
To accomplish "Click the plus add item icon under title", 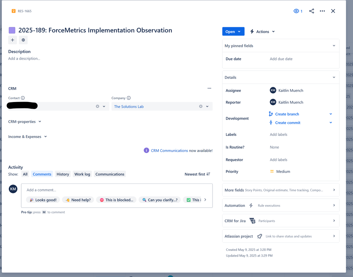I will (13, 40).
